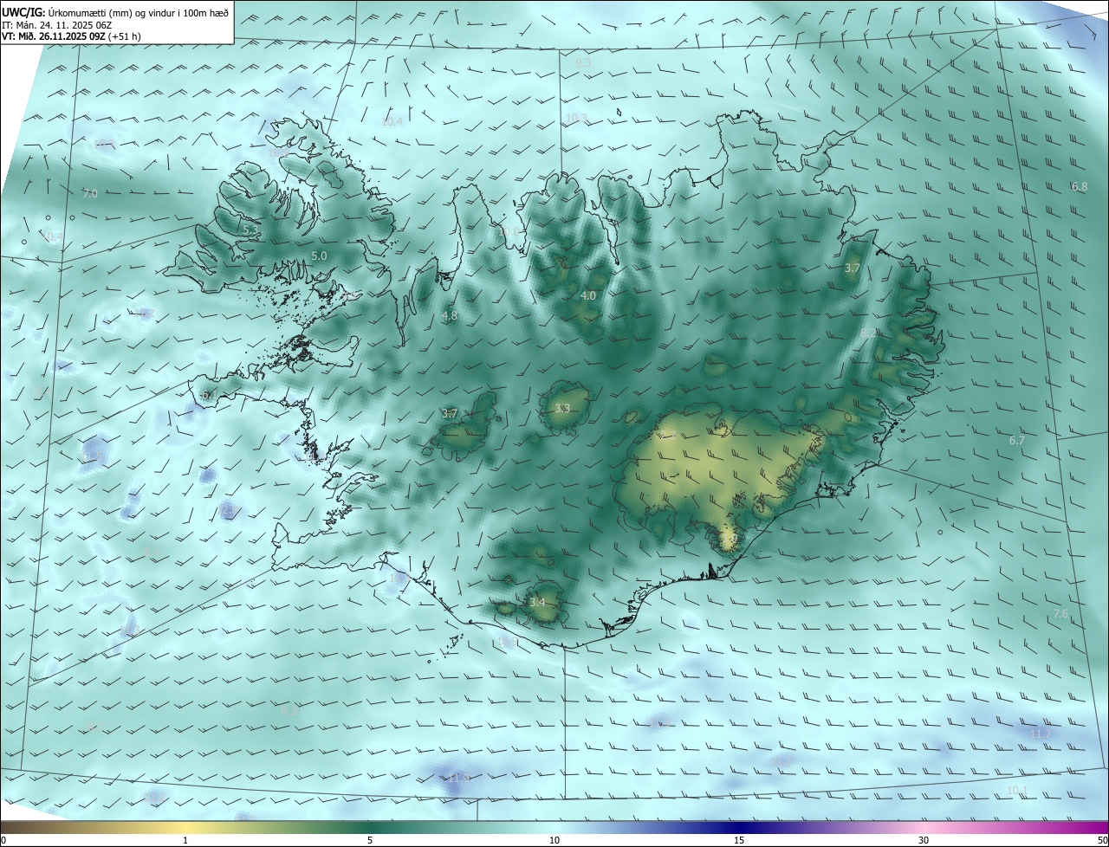Click the color scale tick label '50'
1109x847 pixels.
(x=1102, y=841)
